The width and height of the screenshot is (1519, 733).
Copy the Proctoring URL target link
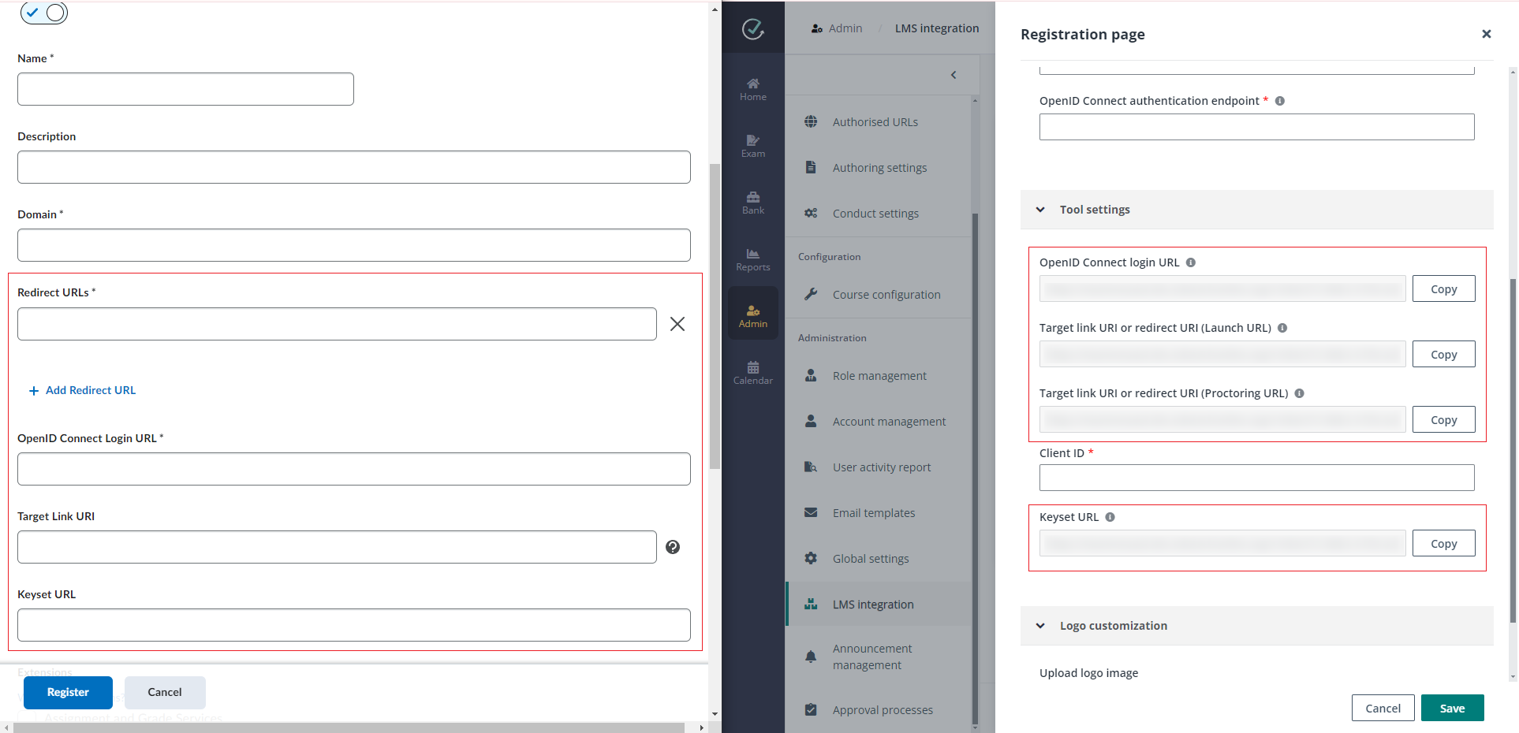(x=1443, y=419)
